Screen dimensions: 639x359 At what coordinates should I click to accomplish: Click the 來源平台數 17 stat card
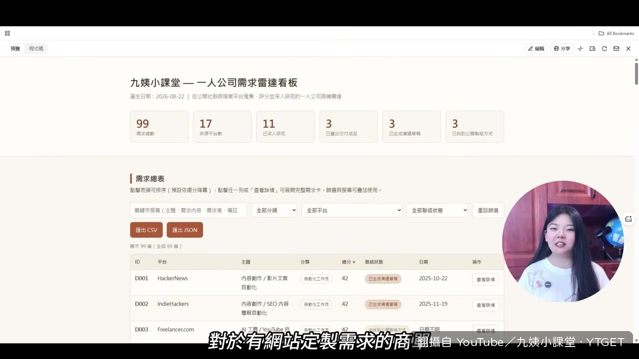tap(222, 127)
